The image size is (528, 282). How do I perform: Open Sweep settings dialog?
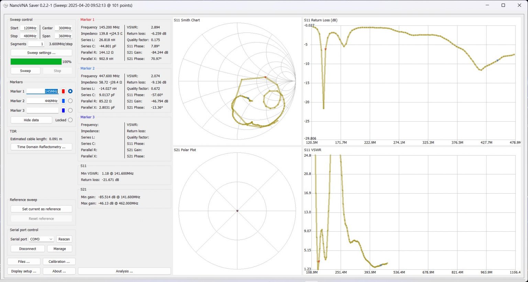coord(41,53)
